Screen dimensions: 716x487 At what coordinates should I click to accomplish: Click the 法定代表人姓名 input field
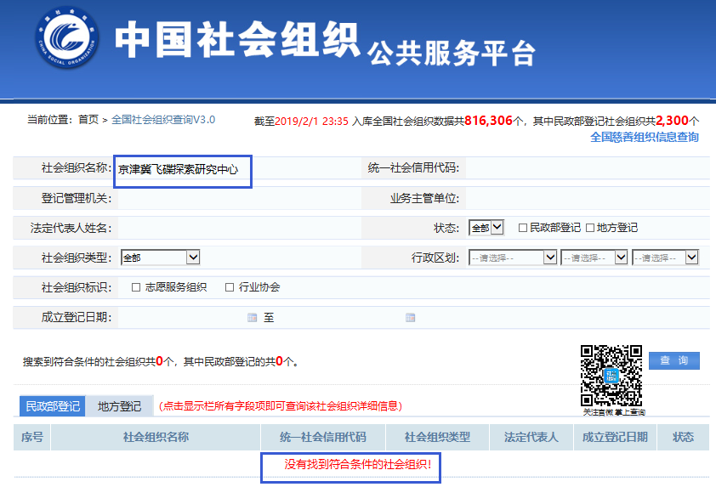click(239, 228)
